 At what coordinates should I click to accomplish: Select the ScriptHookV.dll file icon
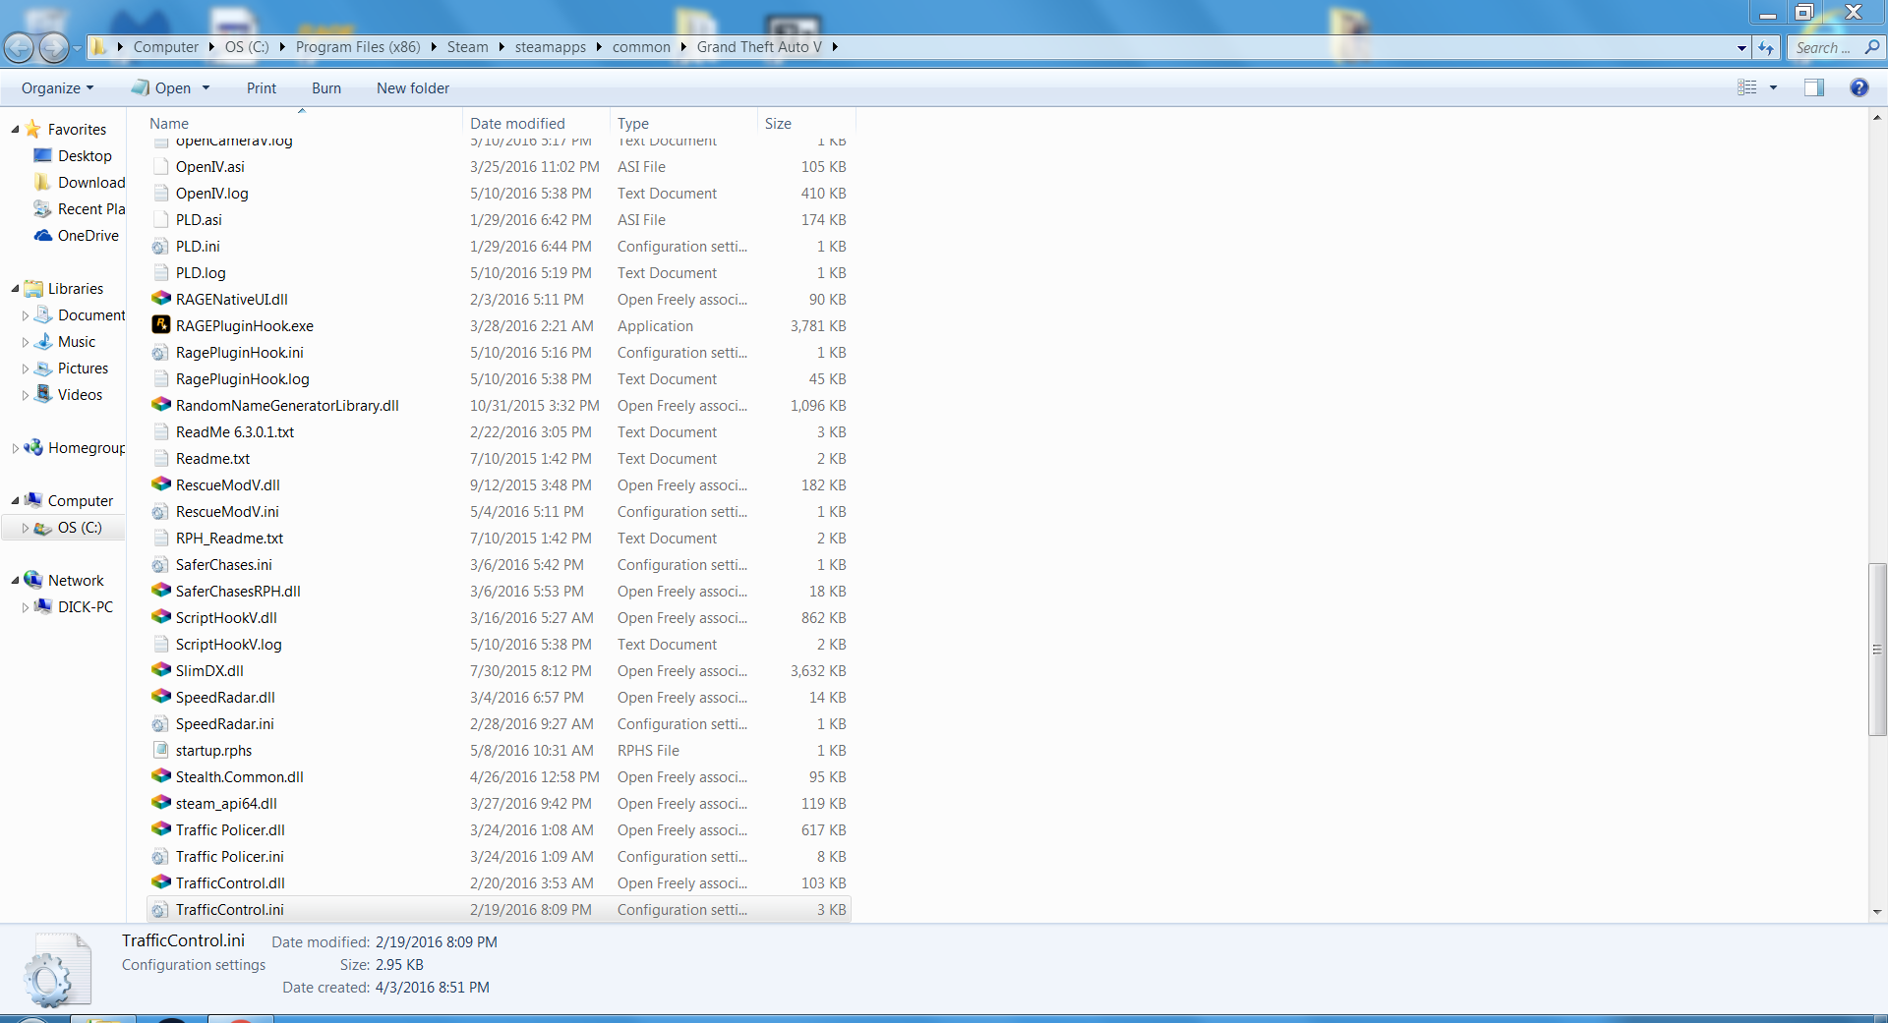pyautogui.click(x=161, y=616)
